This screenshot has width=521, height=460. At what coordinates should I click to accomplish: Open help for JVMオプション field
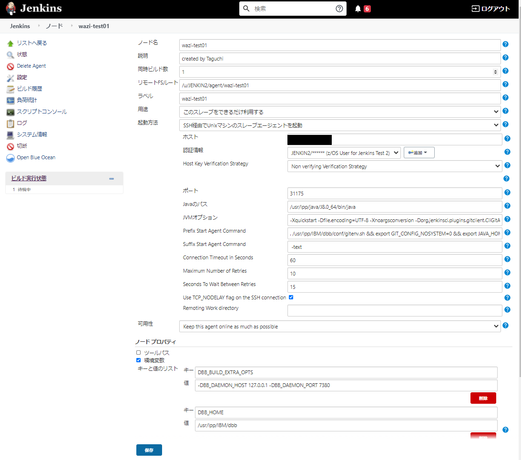tap(507, 219)
